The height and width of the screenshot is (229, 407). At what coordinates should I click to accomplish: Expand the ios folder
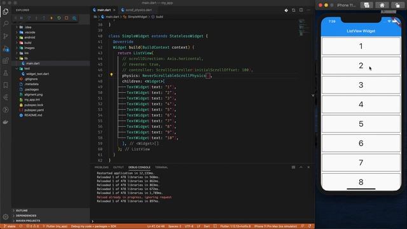pyautogui.click(x=17, y=53)
